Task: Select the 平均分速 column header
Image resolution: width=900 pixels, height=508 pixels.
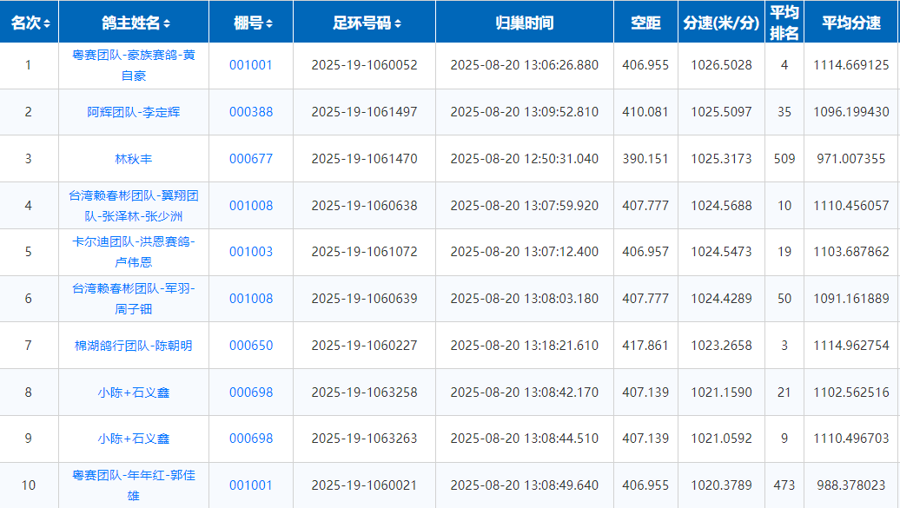Action: 850,23
